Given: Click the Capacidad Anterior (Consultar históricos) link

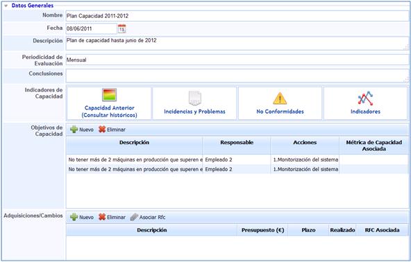Looking at the screenshot, I should pyautogui.click(x=109, y=111).
